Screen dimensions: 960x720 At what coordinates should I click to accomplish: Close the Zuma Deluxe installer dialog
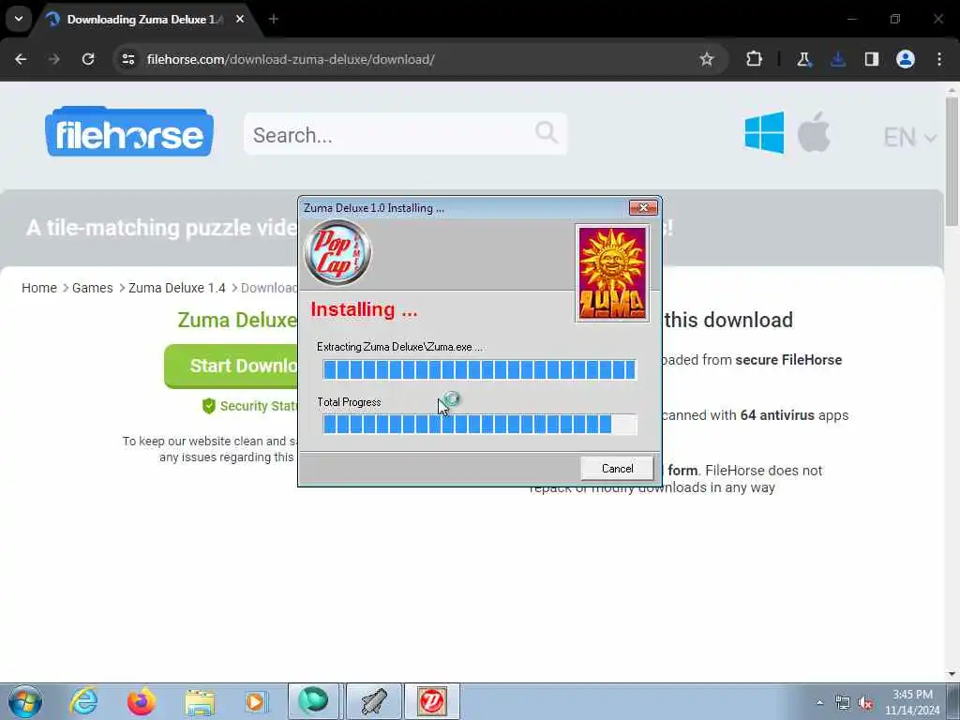pos(643,207)
